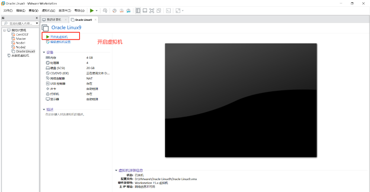Image resolution: width=370 pixels, height=192 pixels.
Task: Click the memory icon beside 内存
Action: (48, 58)
